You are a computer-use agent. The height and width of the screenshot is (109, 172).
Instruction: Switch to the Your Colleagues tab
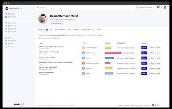pos(60,30)
